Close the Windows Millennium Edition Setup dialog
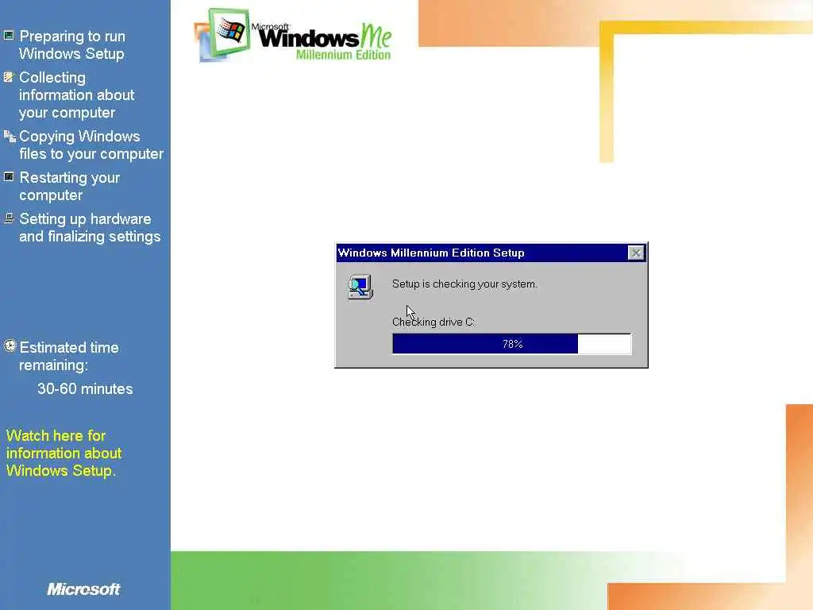The width and height of the screenshot is (813, 610). [x=636, y=253]
